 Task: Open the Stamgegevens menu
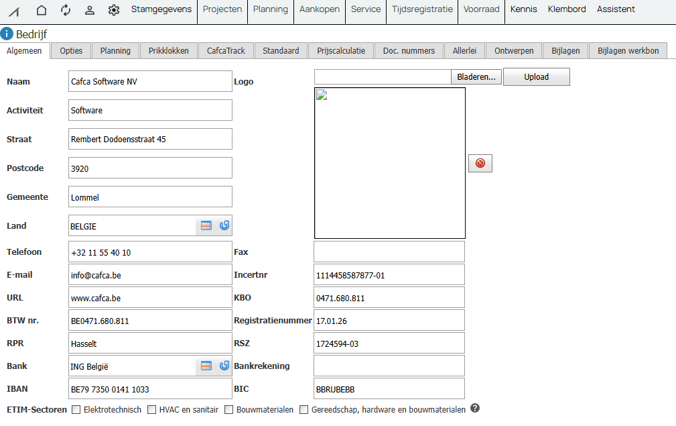(x=161, y=9)
